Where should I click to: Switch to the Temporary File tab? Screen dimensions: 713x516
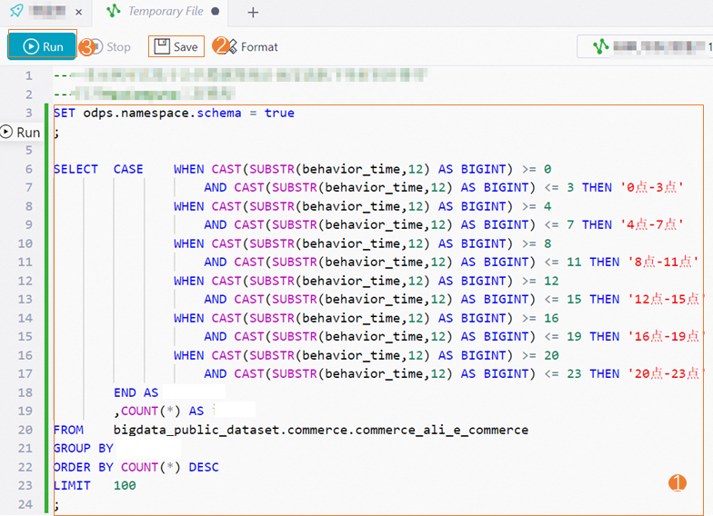[166, 12]
